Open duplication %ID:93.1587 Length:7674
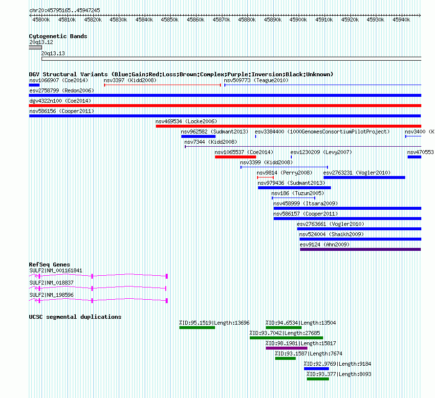The image size is (435, 398). (x=285, y=358)
